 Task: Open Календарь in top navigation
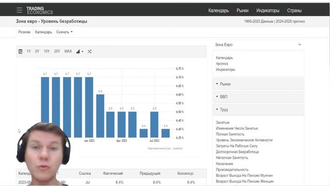pyautogui.click(x=219, y=10)
